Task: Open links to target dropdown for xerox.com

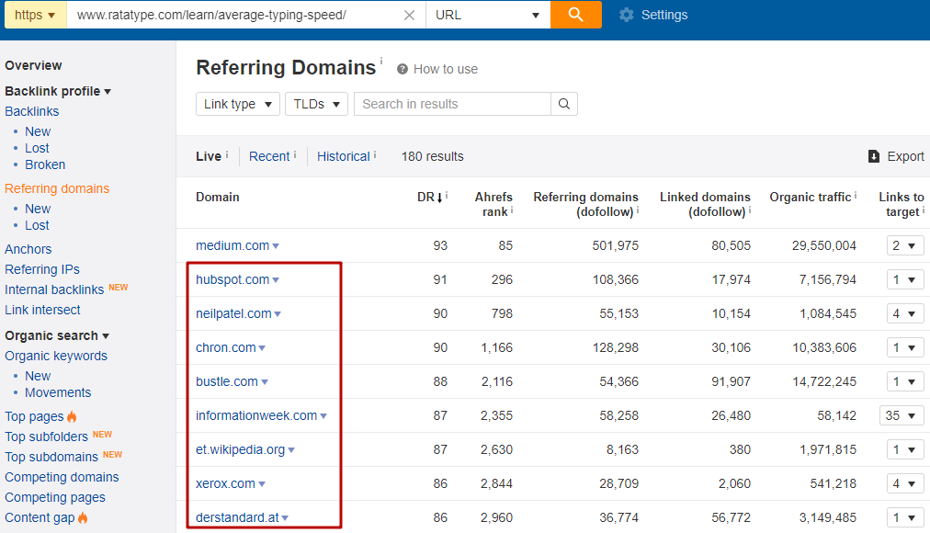Action: tap(905, 483)
